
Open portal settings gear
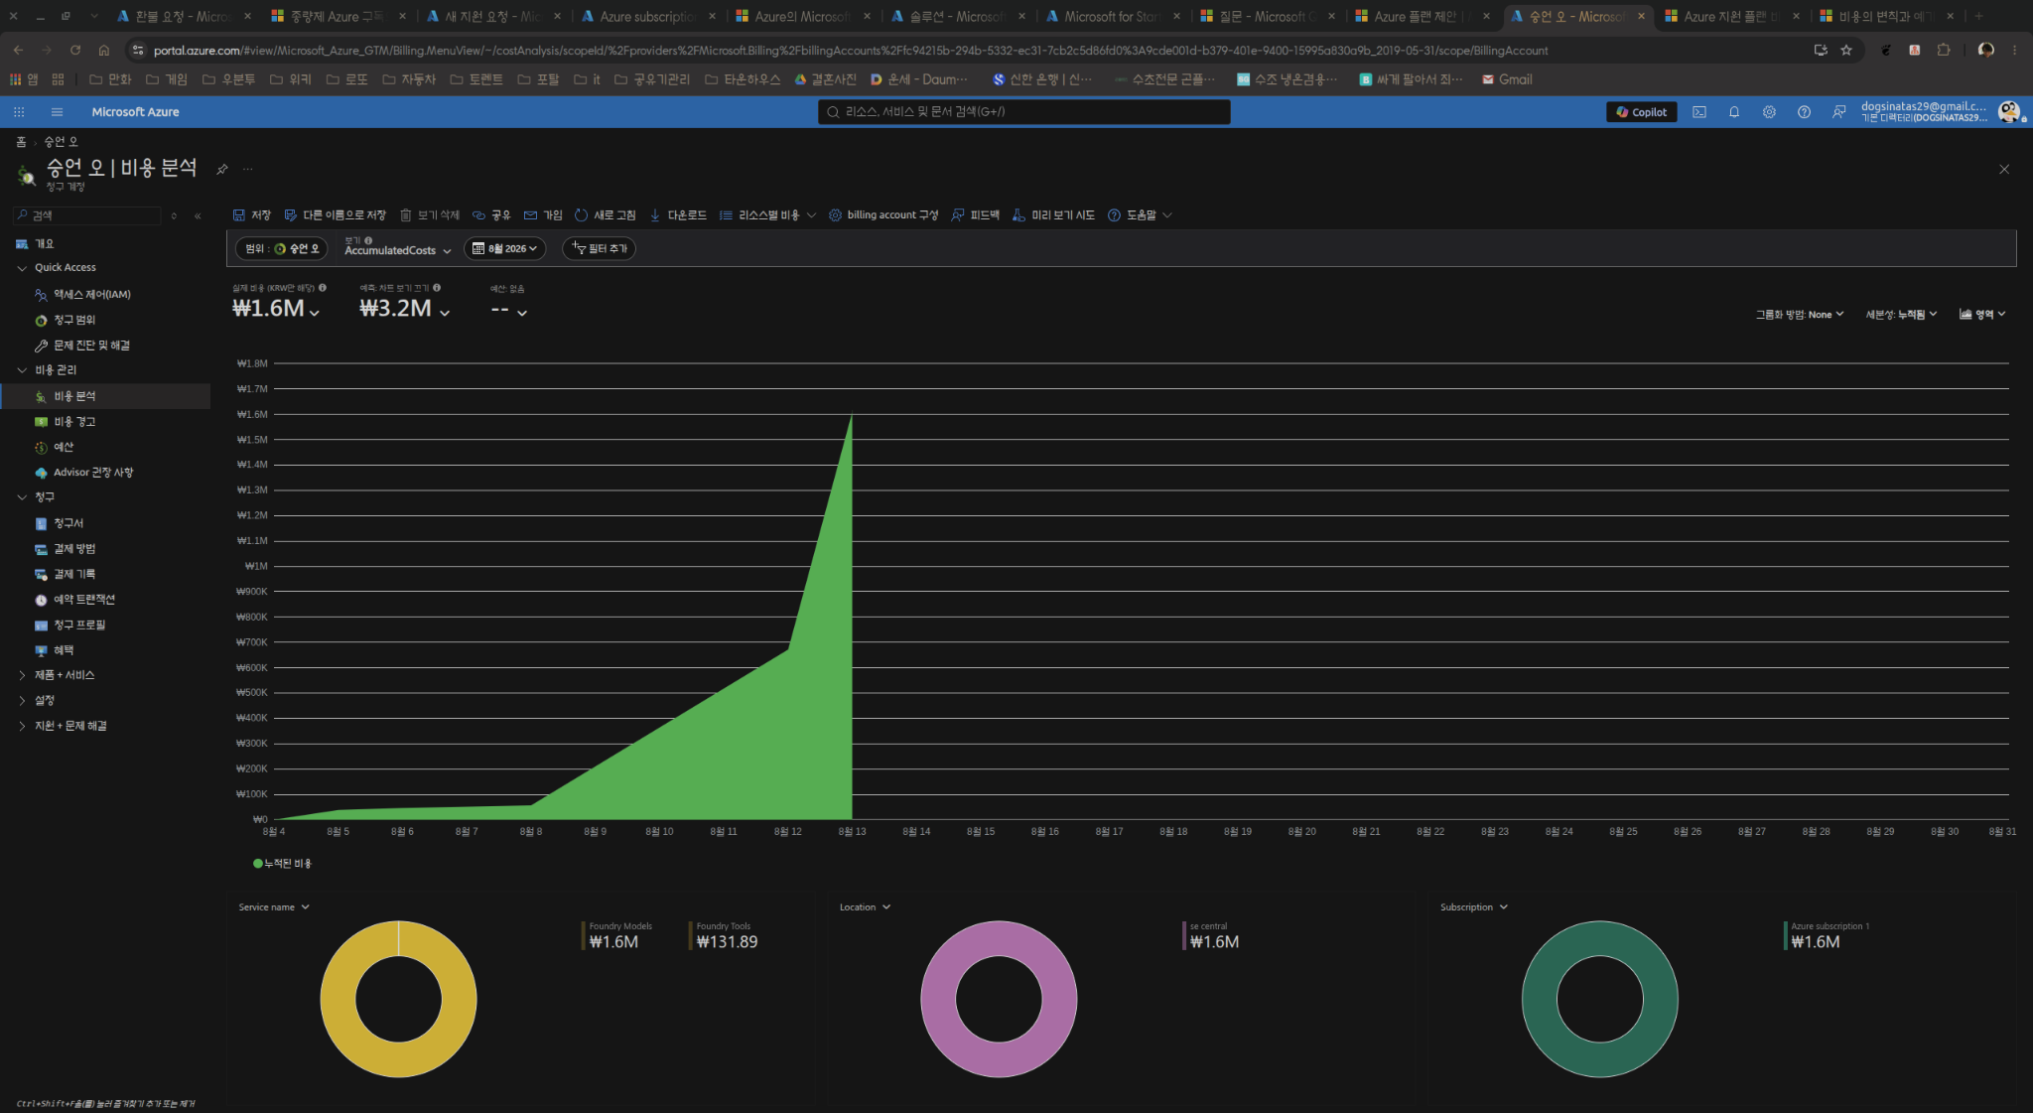(x=1769, y=112)
